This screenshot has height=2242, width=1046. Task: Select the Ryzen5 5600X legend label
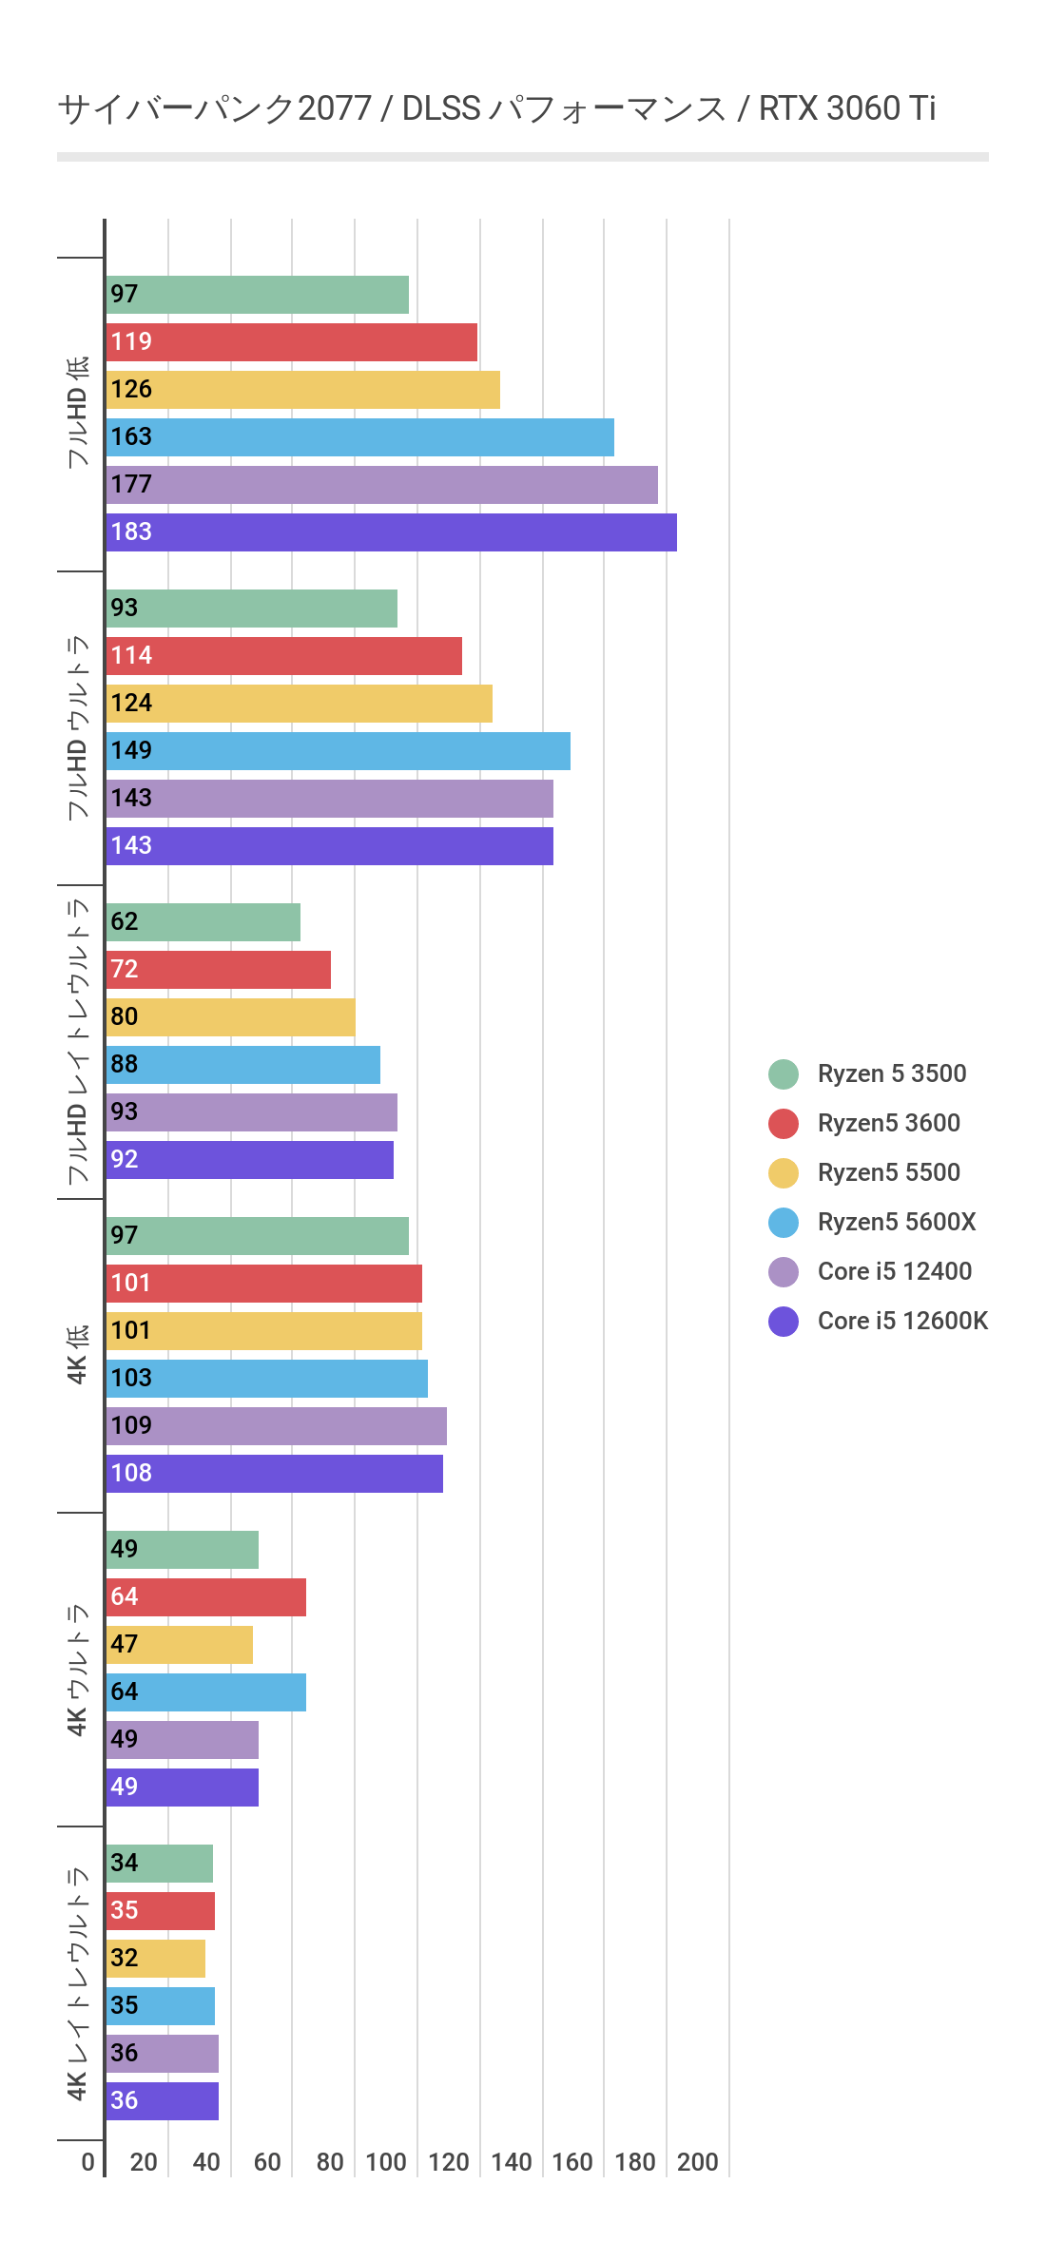897,1223
